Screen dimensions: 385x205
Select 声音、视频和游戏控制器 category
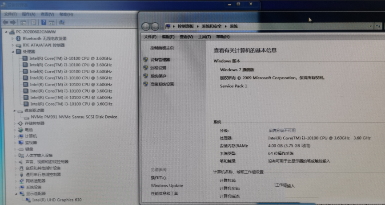47,162
